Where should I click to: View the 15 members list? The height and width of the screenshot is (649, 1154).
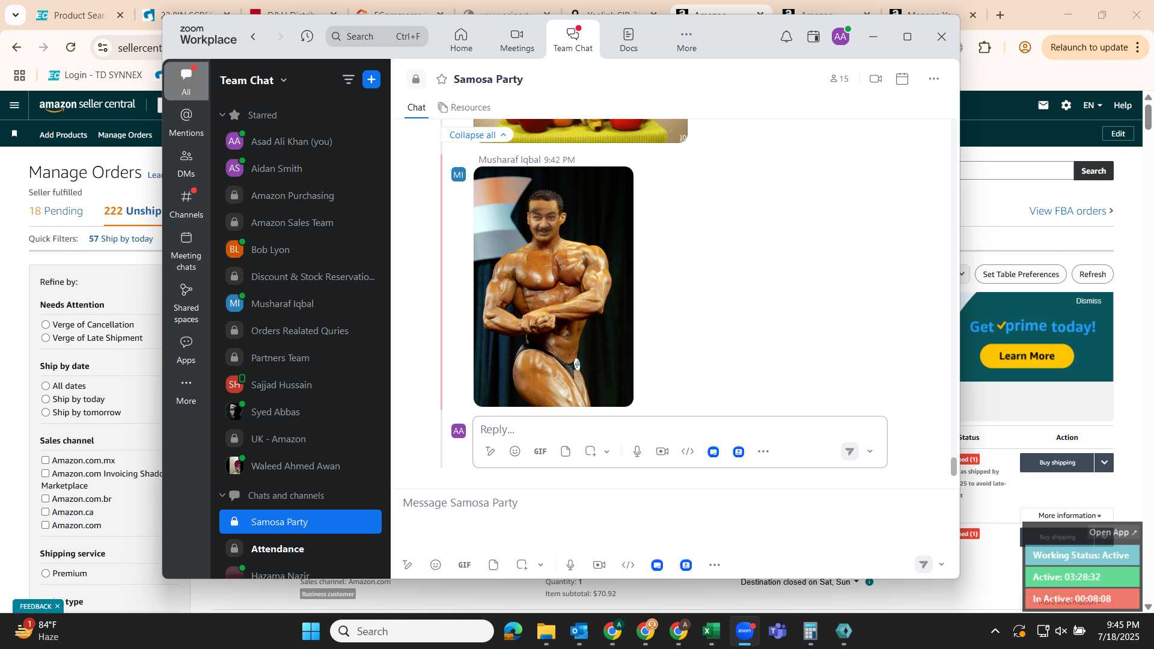[x=839, y=79]
